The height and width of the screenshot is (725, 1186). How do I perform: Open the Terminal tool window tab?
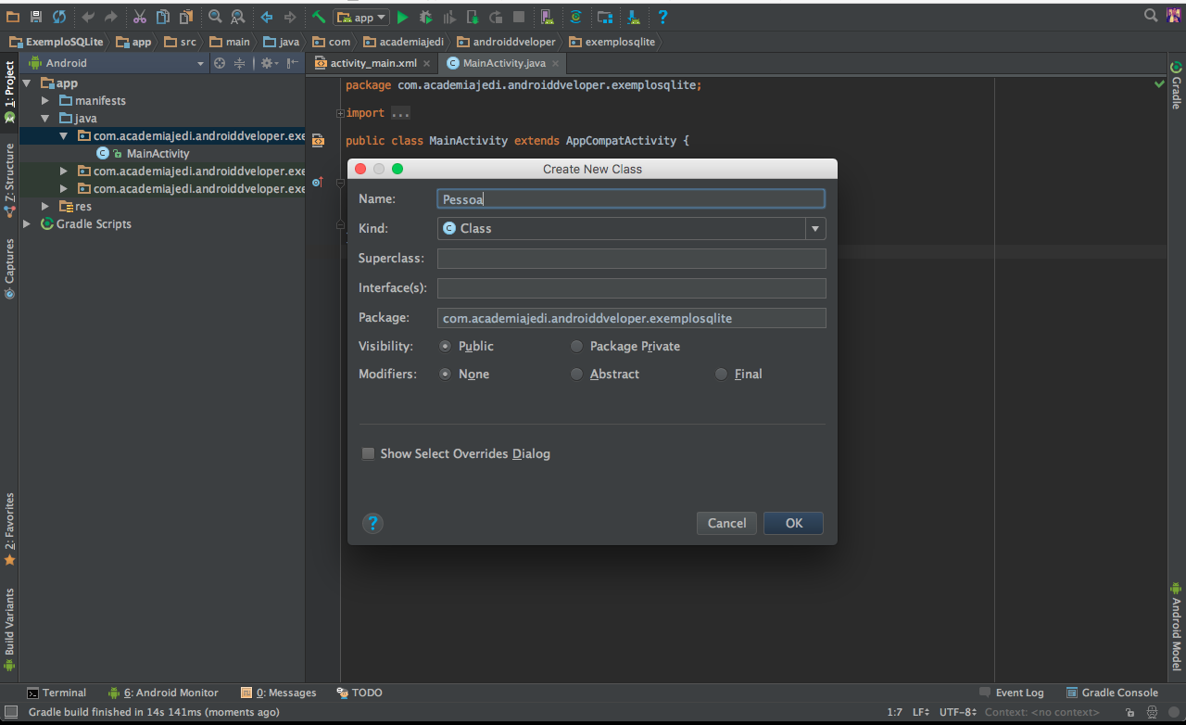pyautogui.click(x=57, y=693)
